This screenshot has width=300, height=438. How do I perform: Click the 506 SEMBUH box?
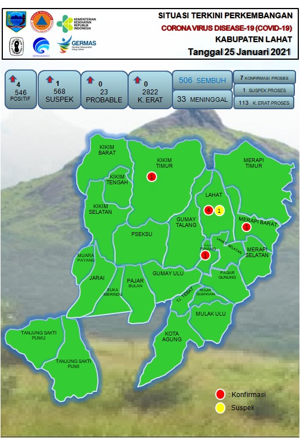coord(203,80)
